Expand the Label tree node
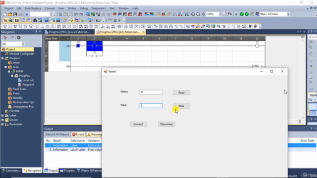Image resolution: width=317 pixels, height=178 pixels. tap(2, 116)
